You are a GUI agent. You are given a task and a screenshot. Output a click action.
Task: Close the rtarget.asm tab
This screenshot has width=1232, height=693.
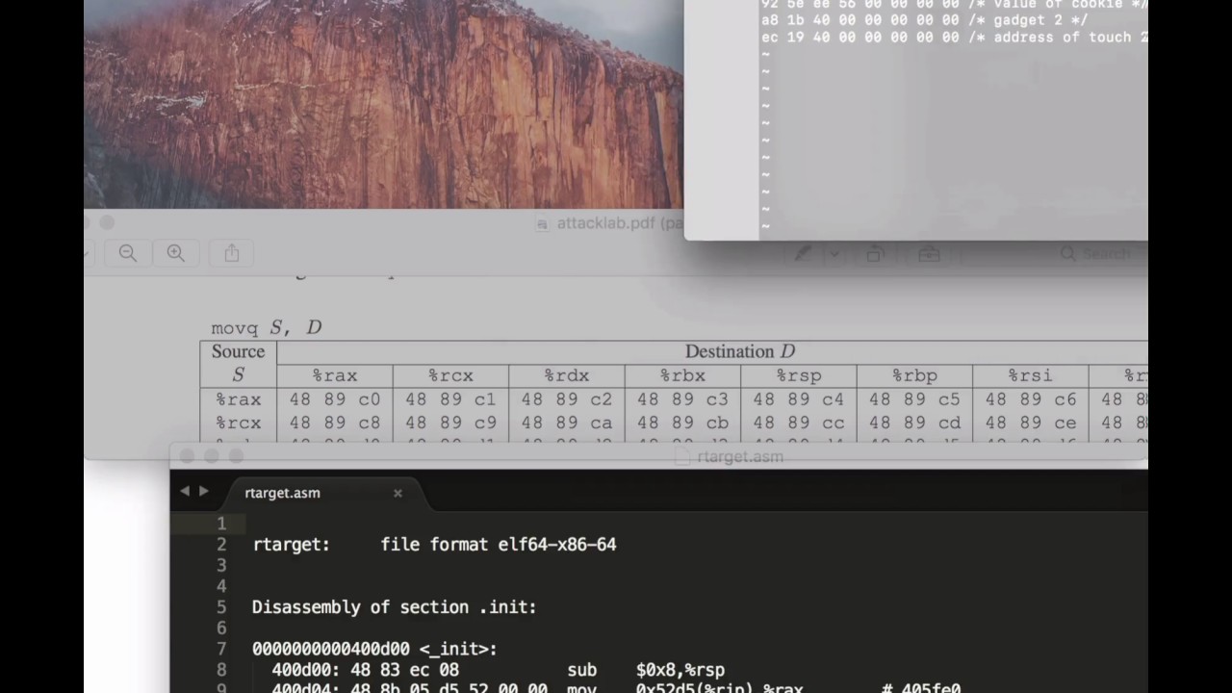398,493
